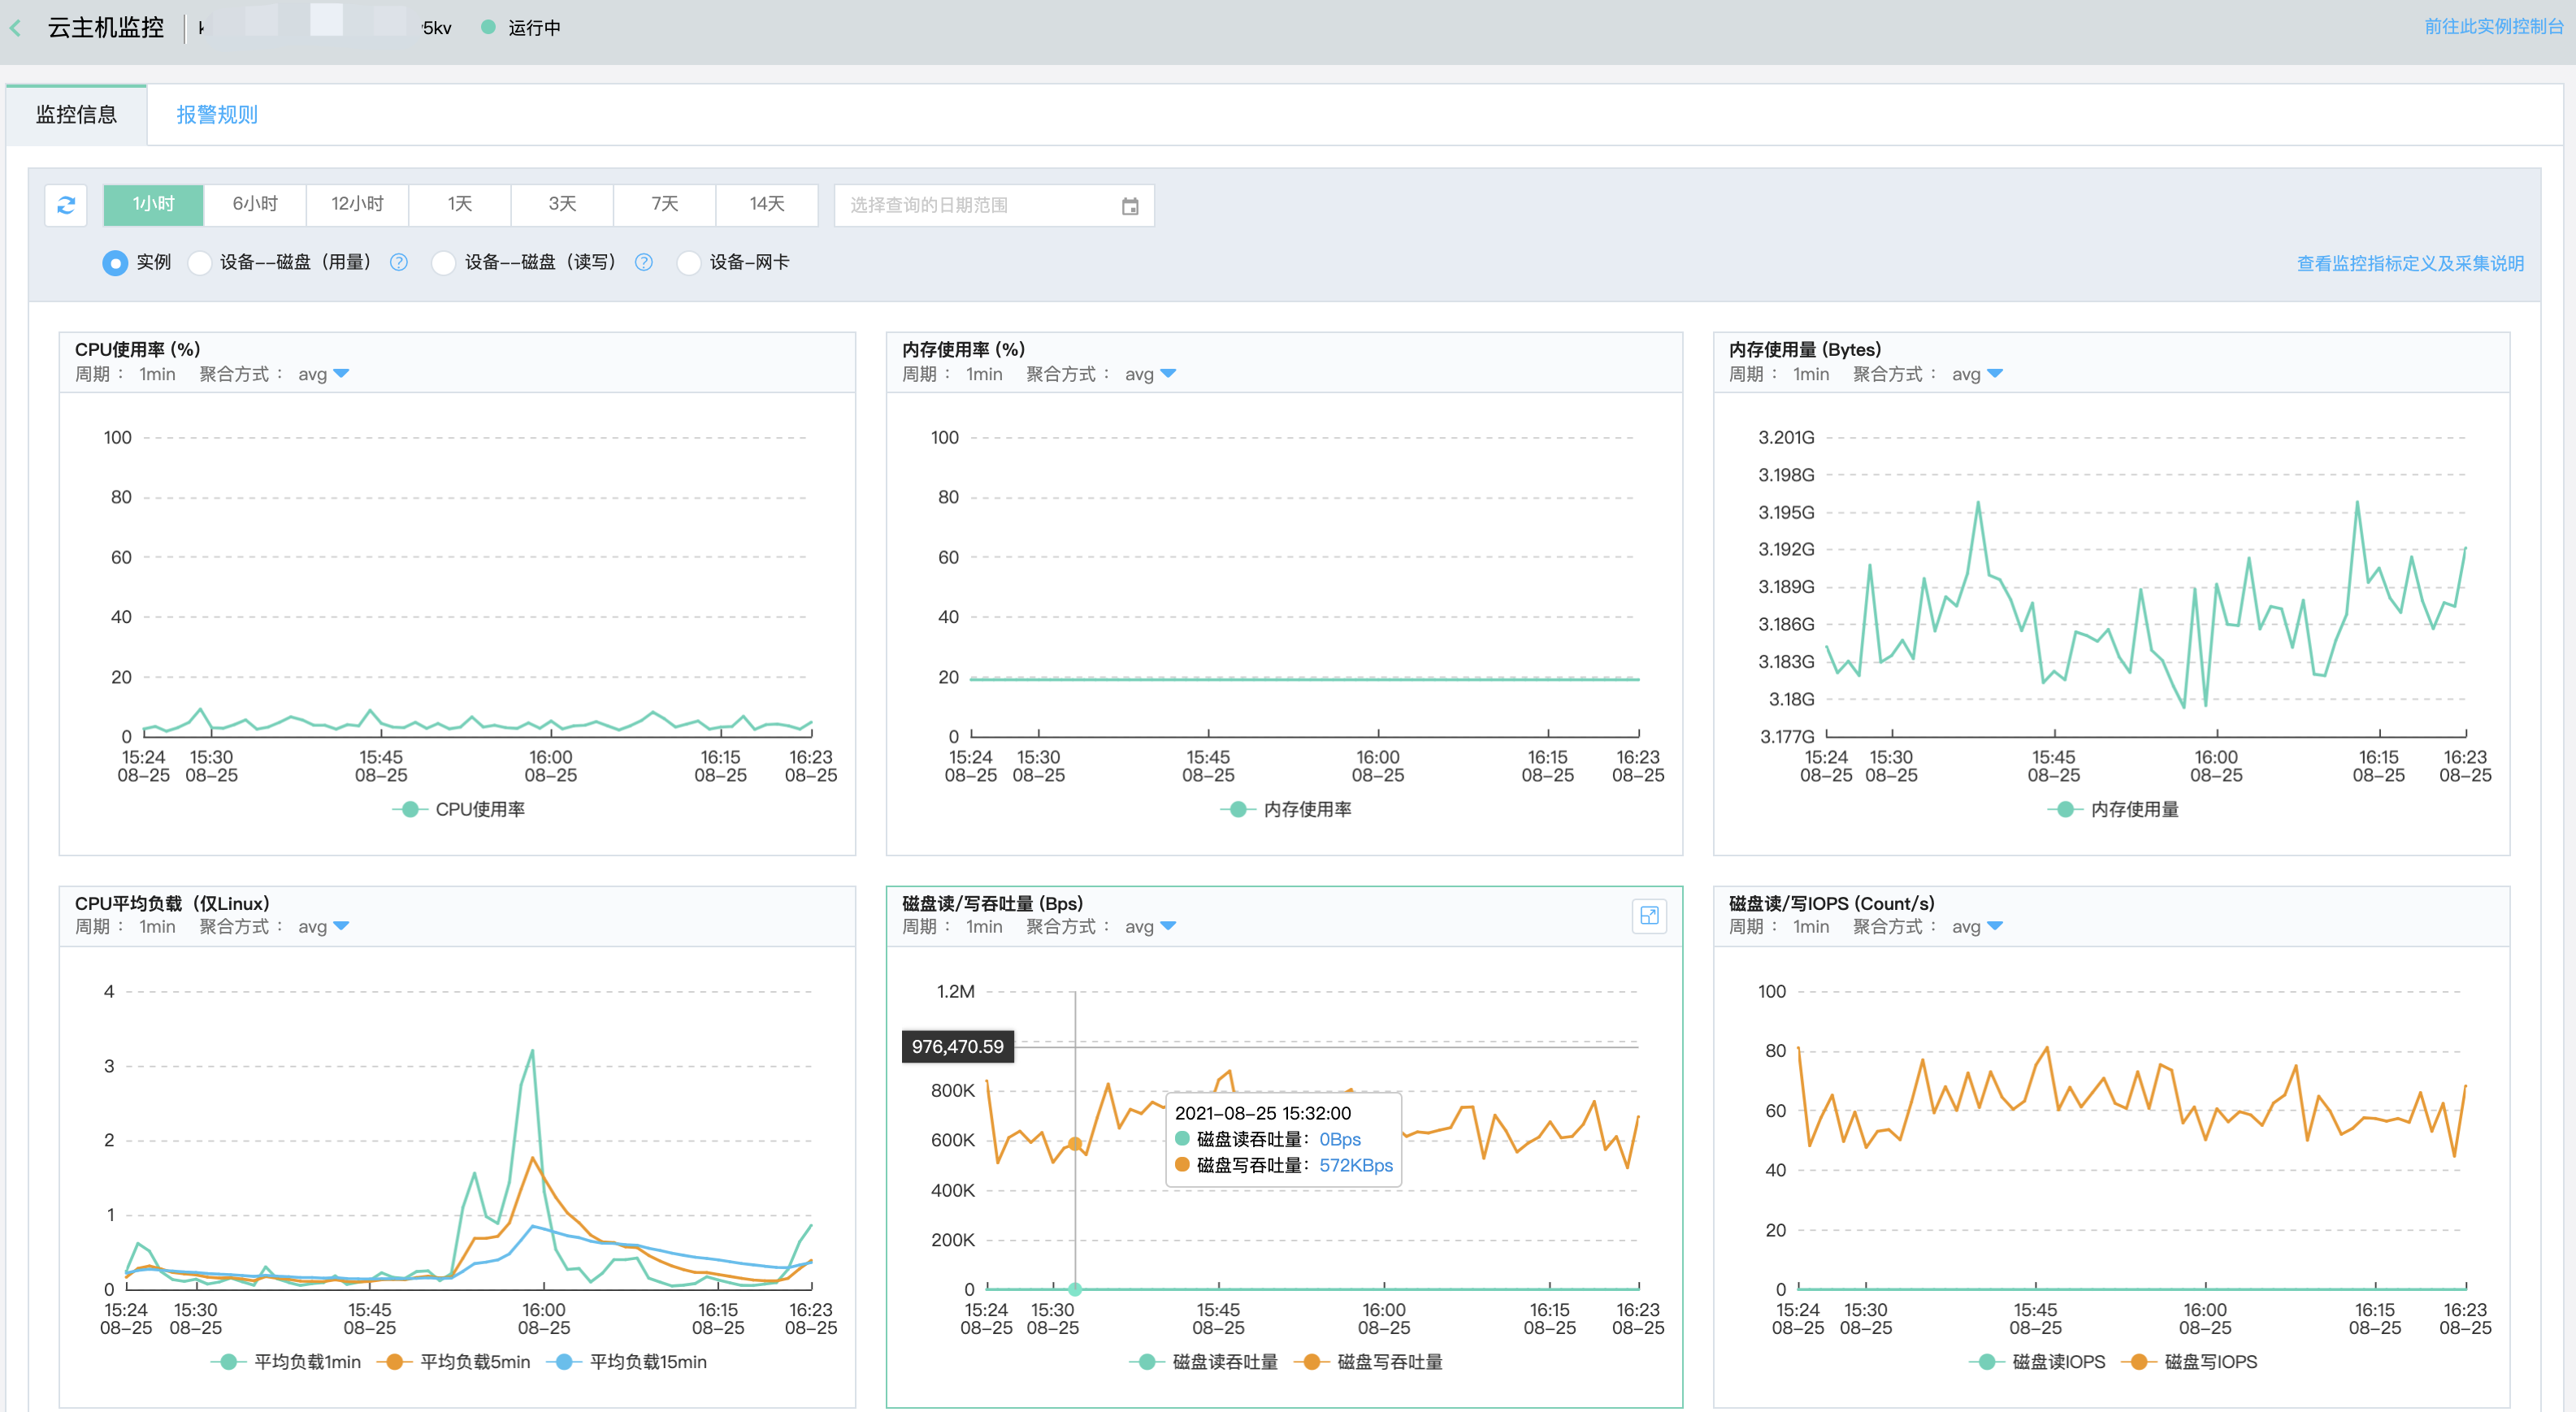Toggle the 磁盘读IOPS legend series
Image resolution: width=2576 pixels, height=1412 pixels.
2038,1362
